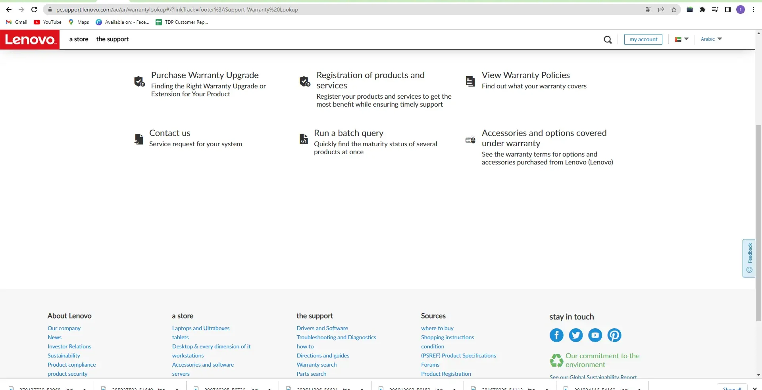
Task: Click the browser reload icon
Action: [x=34, y=10]
